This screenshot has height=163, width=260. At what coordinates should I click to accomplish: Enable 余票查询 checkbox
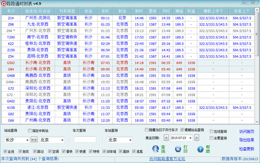point(211,138)
